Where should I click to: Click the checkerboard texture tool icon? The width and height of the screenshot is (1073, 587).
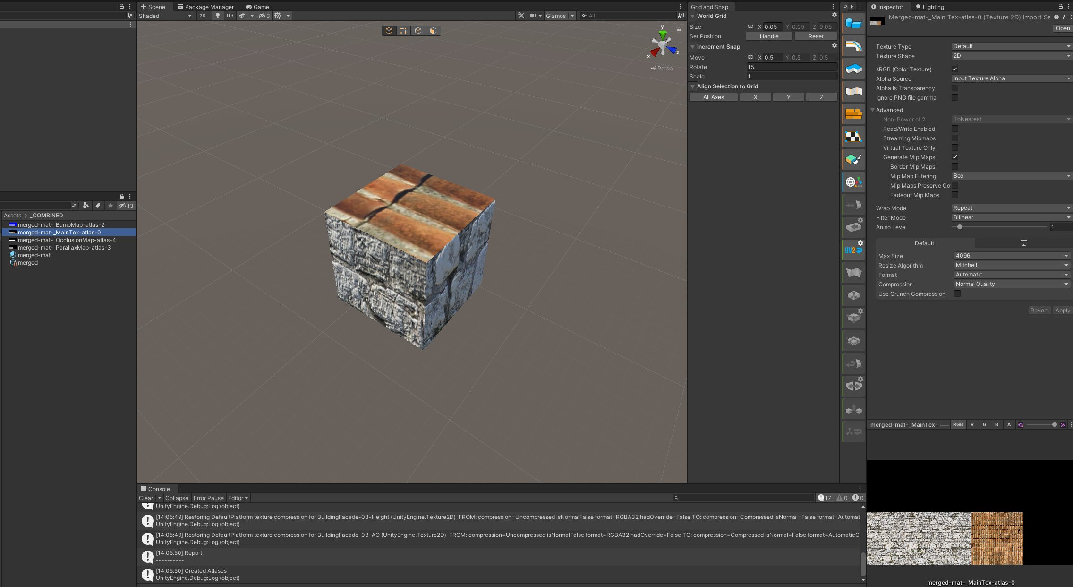tap(853, 137)
